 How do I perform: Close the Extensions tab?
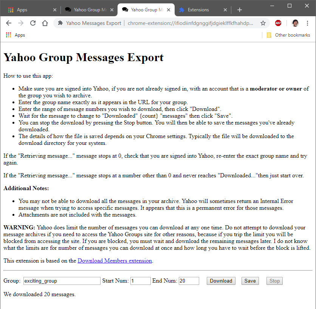(x=225, y=10)
